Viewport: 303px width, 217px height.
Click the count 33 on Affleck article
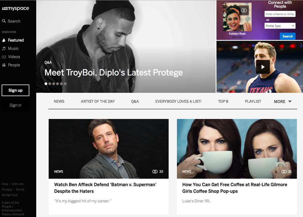click(x=161, y=172)
